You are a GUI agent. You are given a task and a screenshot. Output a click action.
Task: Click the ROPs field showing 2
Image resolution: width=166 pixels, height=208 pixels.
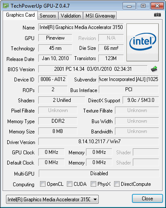click(x=53, y=90)
